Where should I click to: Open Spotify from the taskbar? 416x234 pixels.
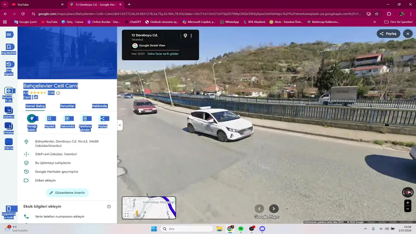241,229
